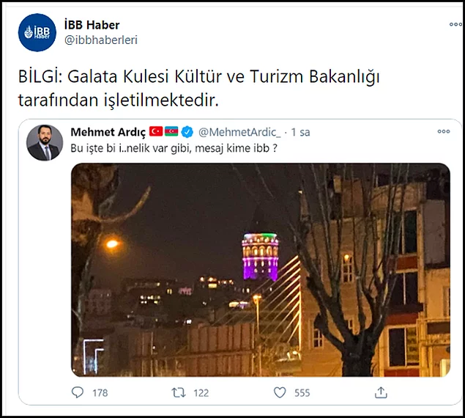Share the tweet with the upload icon

click(381, 392)
